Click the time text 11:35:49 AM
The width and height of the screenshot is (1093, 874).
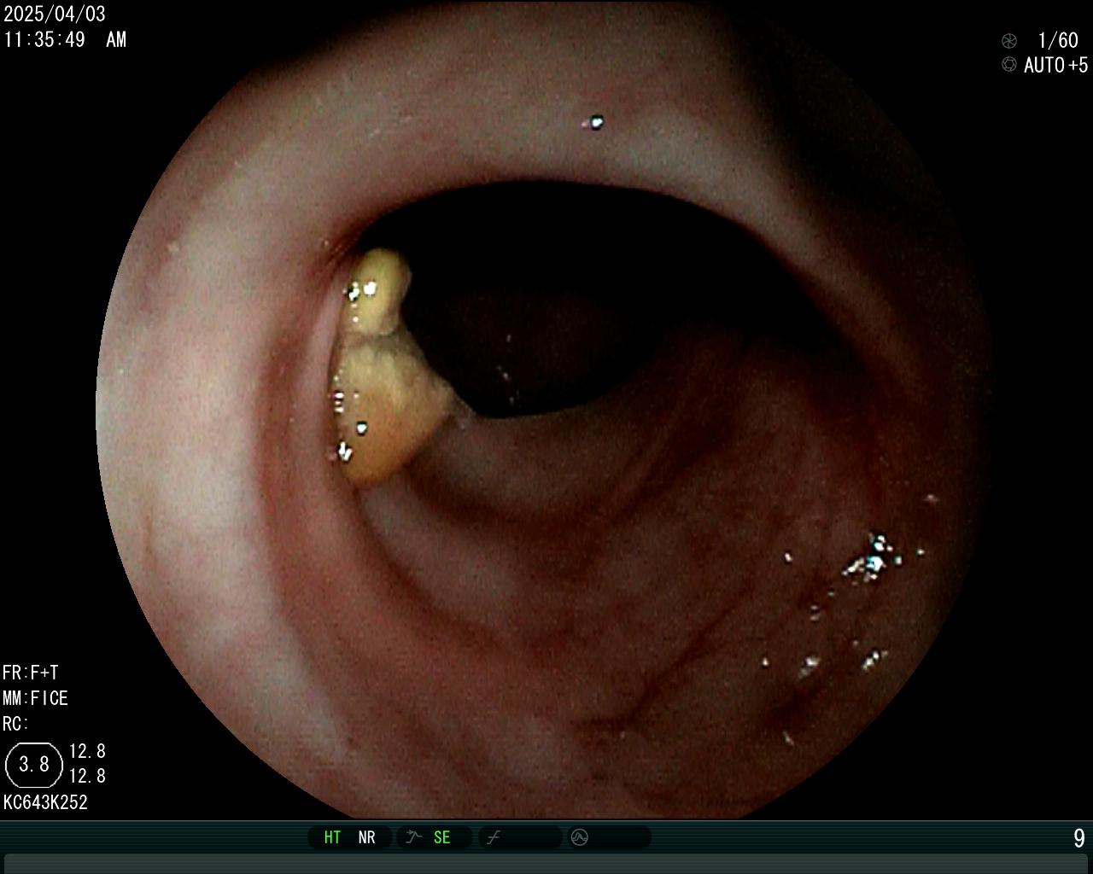click(65, 40)
